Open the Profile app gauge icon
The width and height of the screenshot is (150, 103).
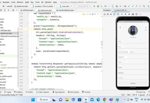click(106, 6)
